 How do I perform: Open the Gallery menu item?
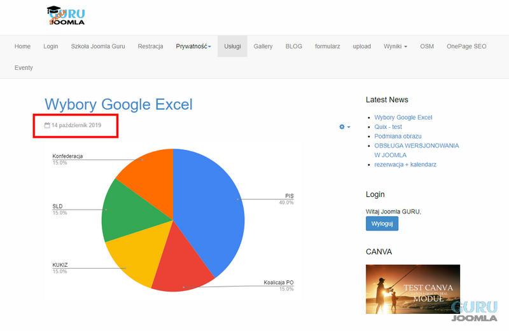point(263,46)
